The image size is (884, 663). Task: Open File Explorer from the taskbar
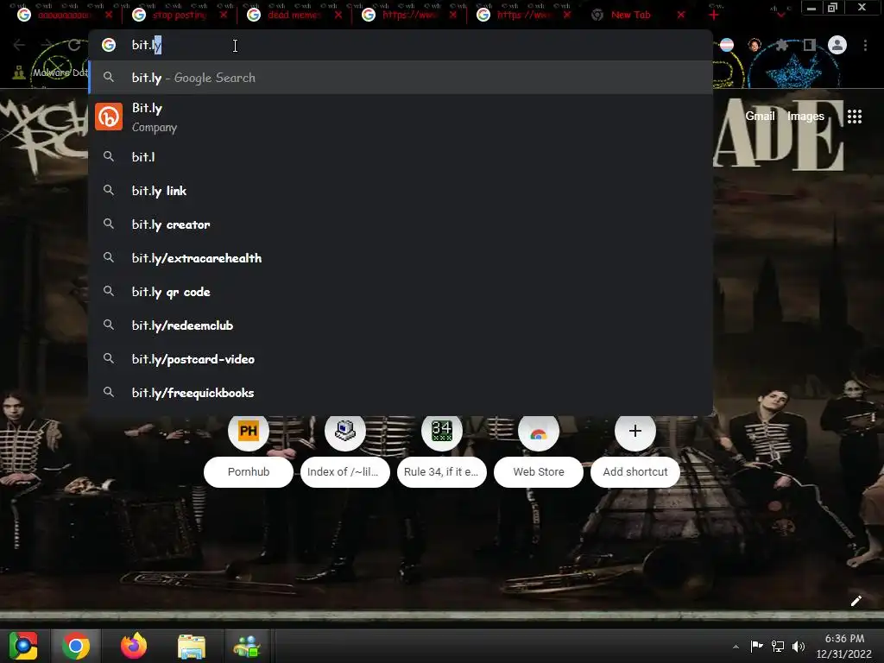[x=192, y=646]
